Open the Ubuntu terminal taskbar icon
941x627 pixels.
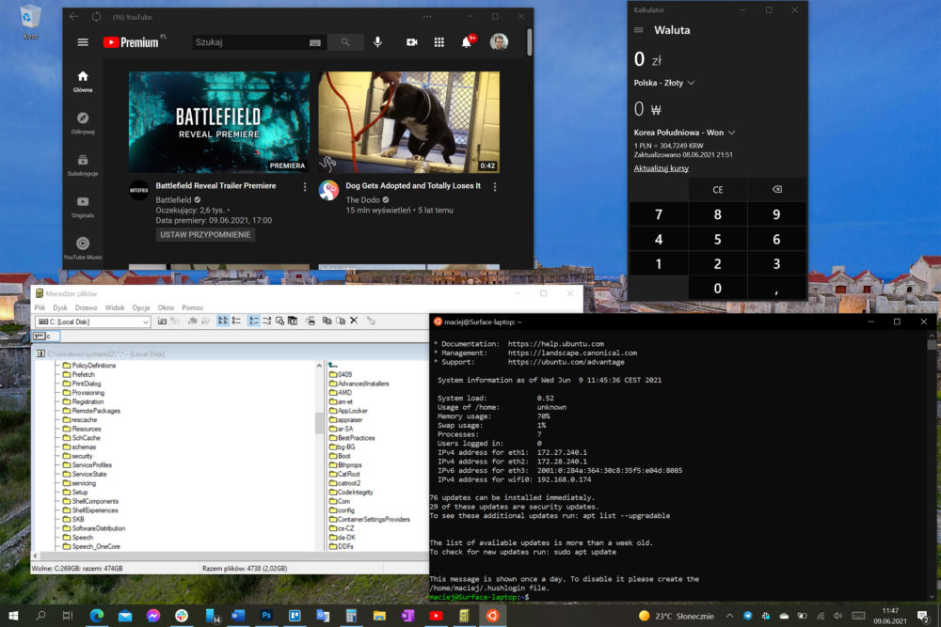click(x=492, y=616)
